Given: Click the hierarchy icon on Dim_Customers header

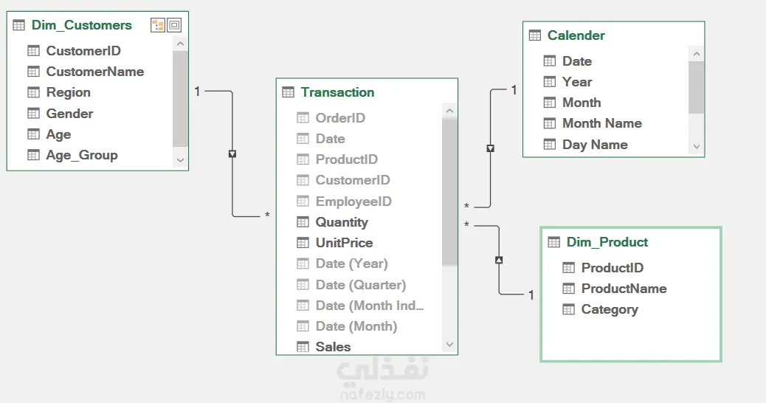Looking at the screenshot, I should 158,25.
